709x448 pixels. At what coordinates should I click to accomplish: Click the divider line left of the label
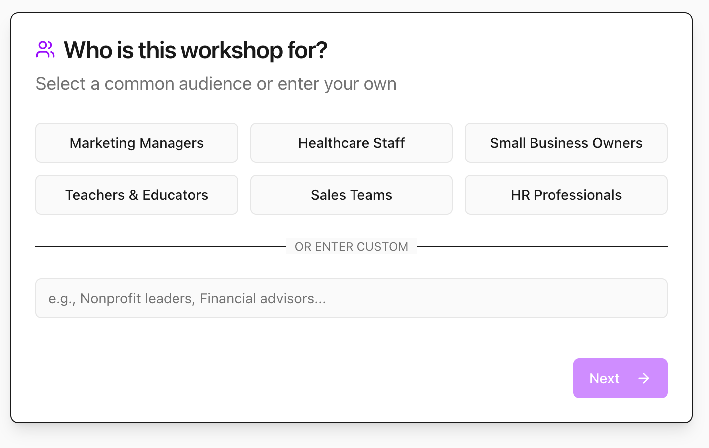(x=161, y=246)
